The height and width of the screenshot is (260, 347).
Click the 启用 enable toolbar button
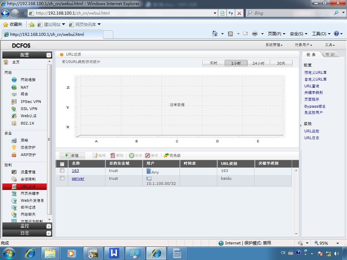[x=136, y=155]
